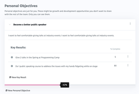The width and height of the screenshot is (139, 94).
Task: Select the 5 percent complete value
Action: tap(115, 57)
